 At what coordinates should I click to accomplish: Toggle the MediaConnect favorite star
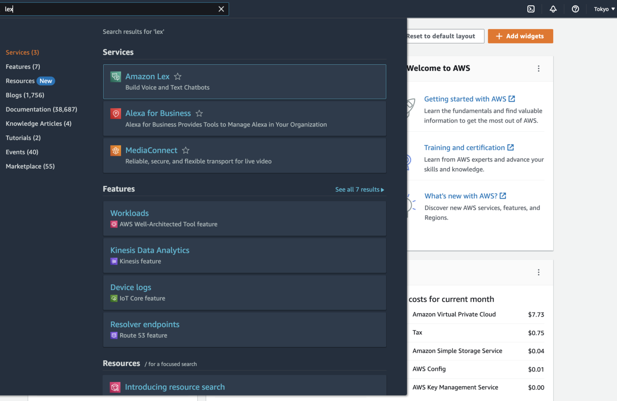(185, 150)
